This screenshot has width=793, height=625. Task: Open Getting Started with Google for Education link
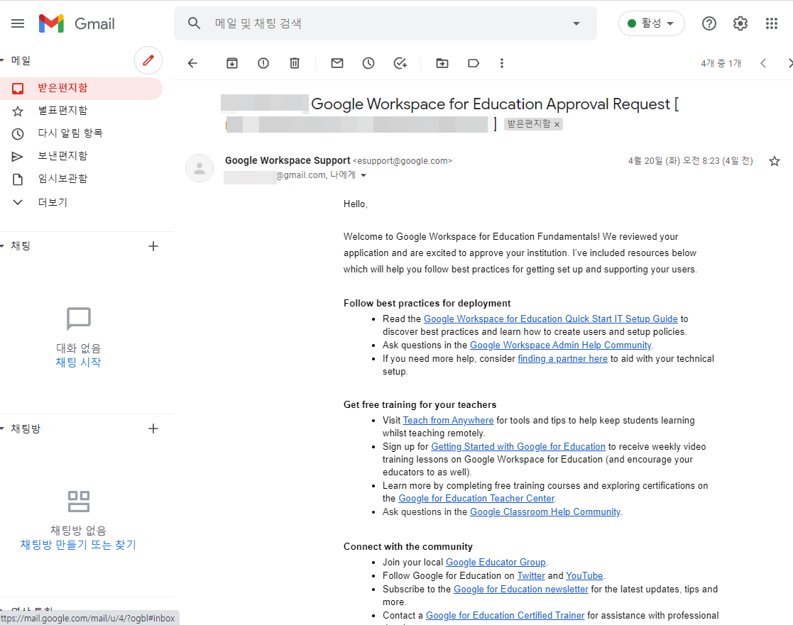[518, 447]
